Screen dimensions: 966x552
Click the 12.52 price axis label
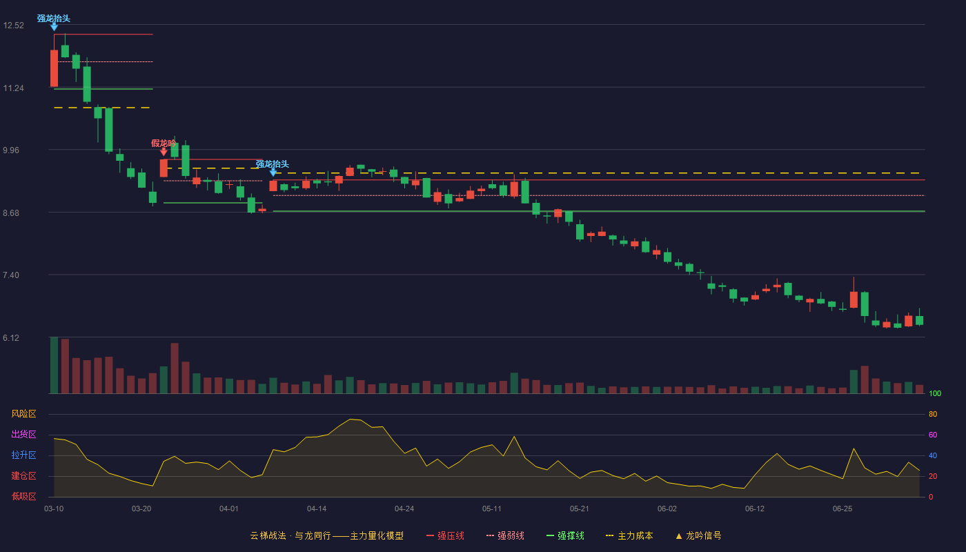(x=13, y=26)
